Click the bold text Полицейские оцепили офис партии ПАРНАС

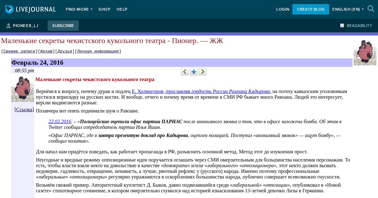click(131, 122)
